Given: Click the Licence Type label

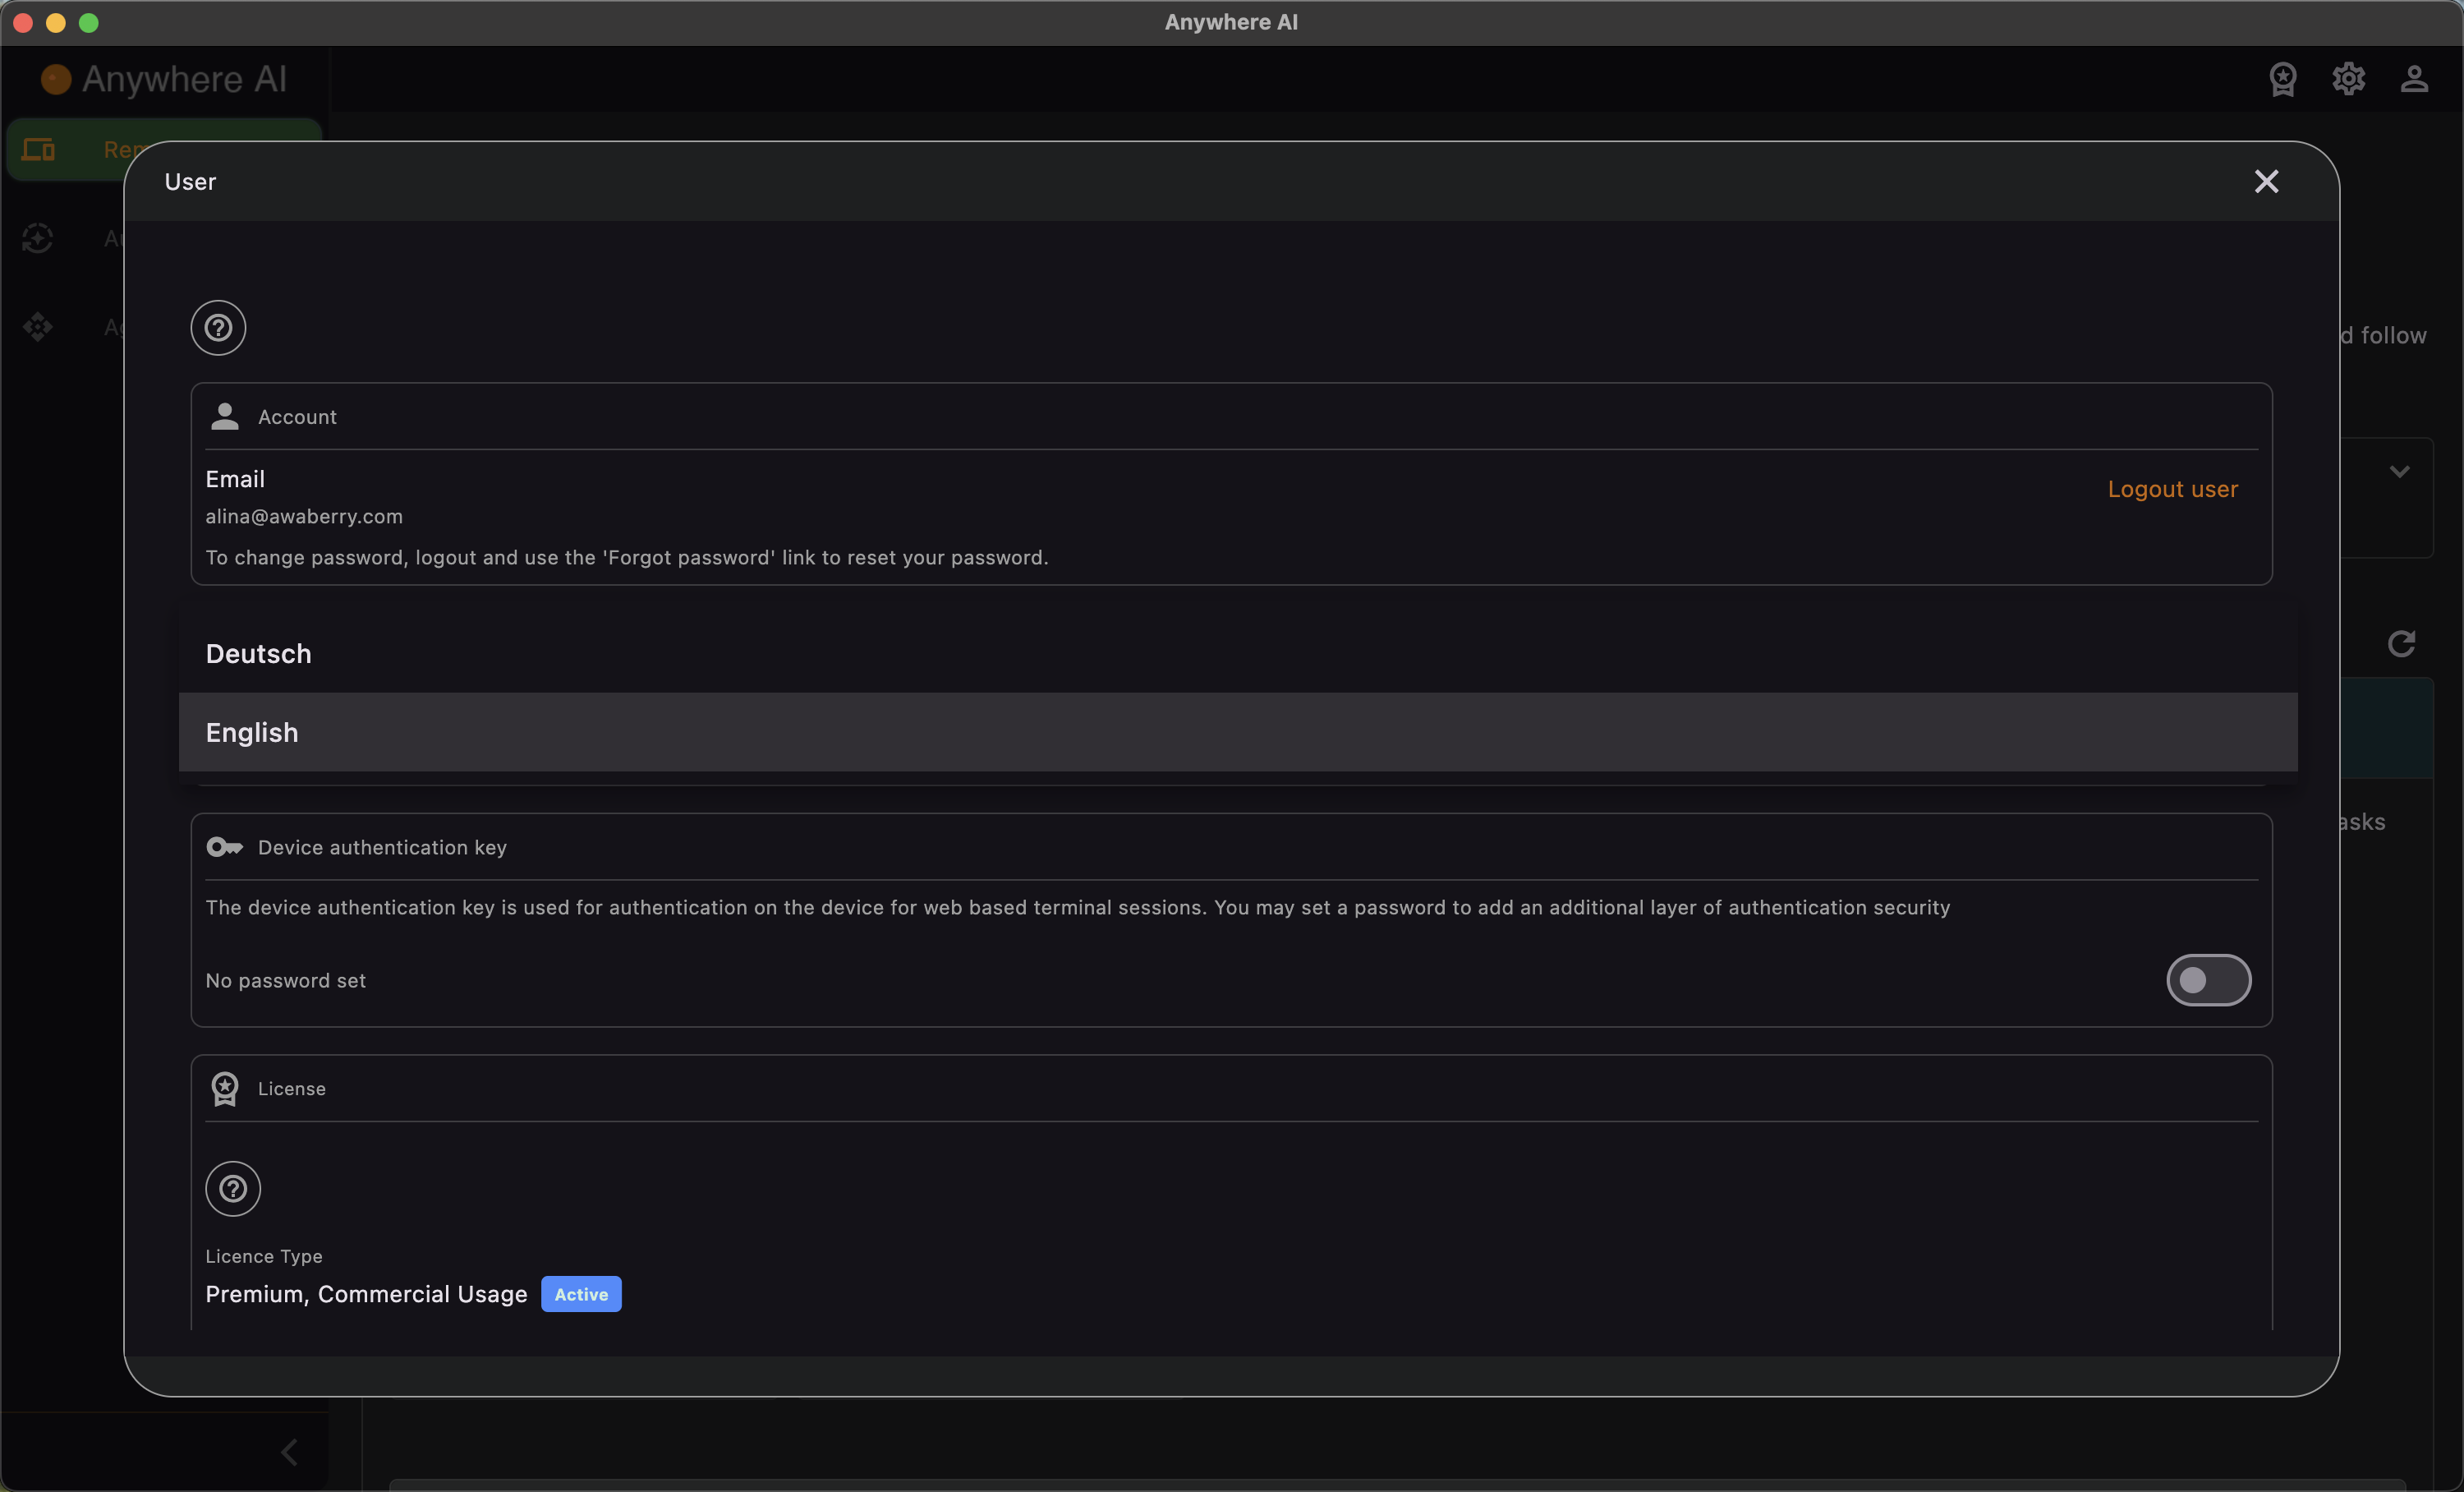Looking at the screenshot, I should point(264,1256).
